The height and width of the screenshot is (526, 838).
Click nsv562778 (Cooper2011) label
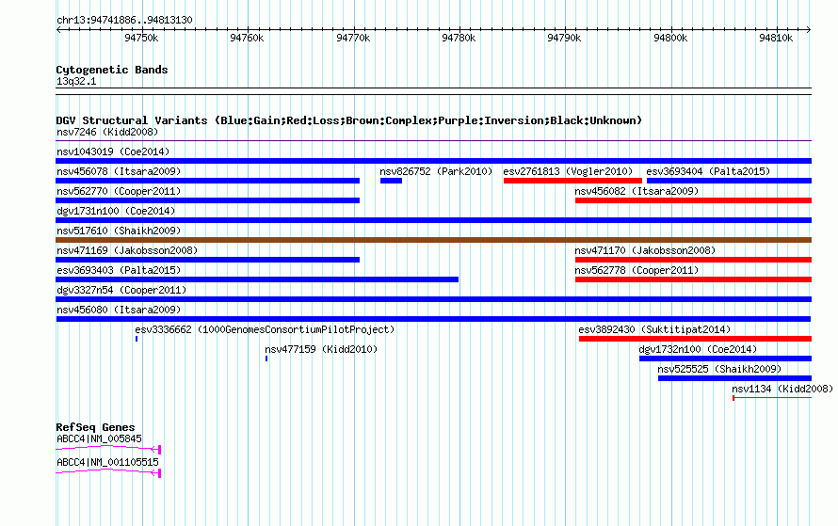(637, 270)
